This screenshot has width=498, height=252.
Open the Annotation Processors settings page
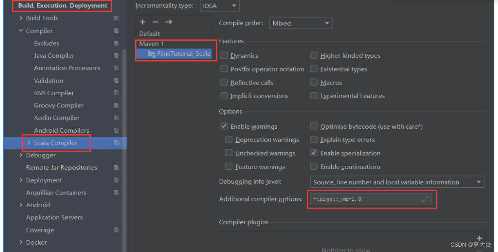pyautogui.click(x=67, y=68)
